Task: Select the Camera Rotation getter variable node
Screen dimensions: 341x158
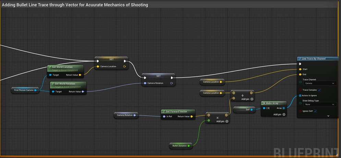Action: 126,115
